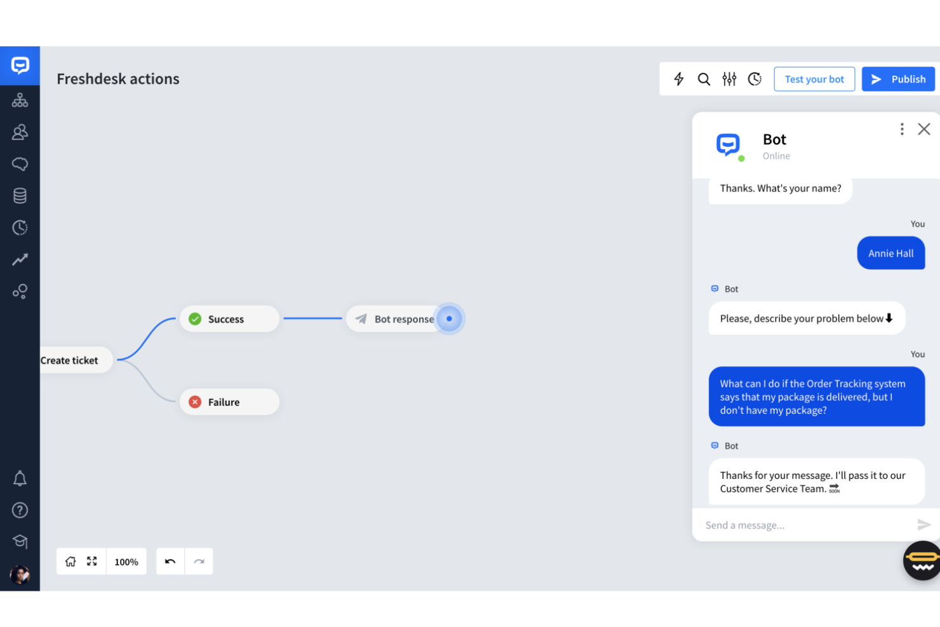View the changes history clock icon in toolbar
The image size is (940, 627).
pyautogui.click(x=755, y=79)
